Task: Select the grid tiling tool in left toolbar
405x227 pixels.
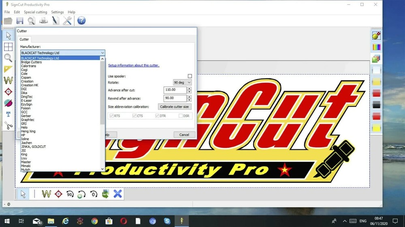Action: (8, 47)
